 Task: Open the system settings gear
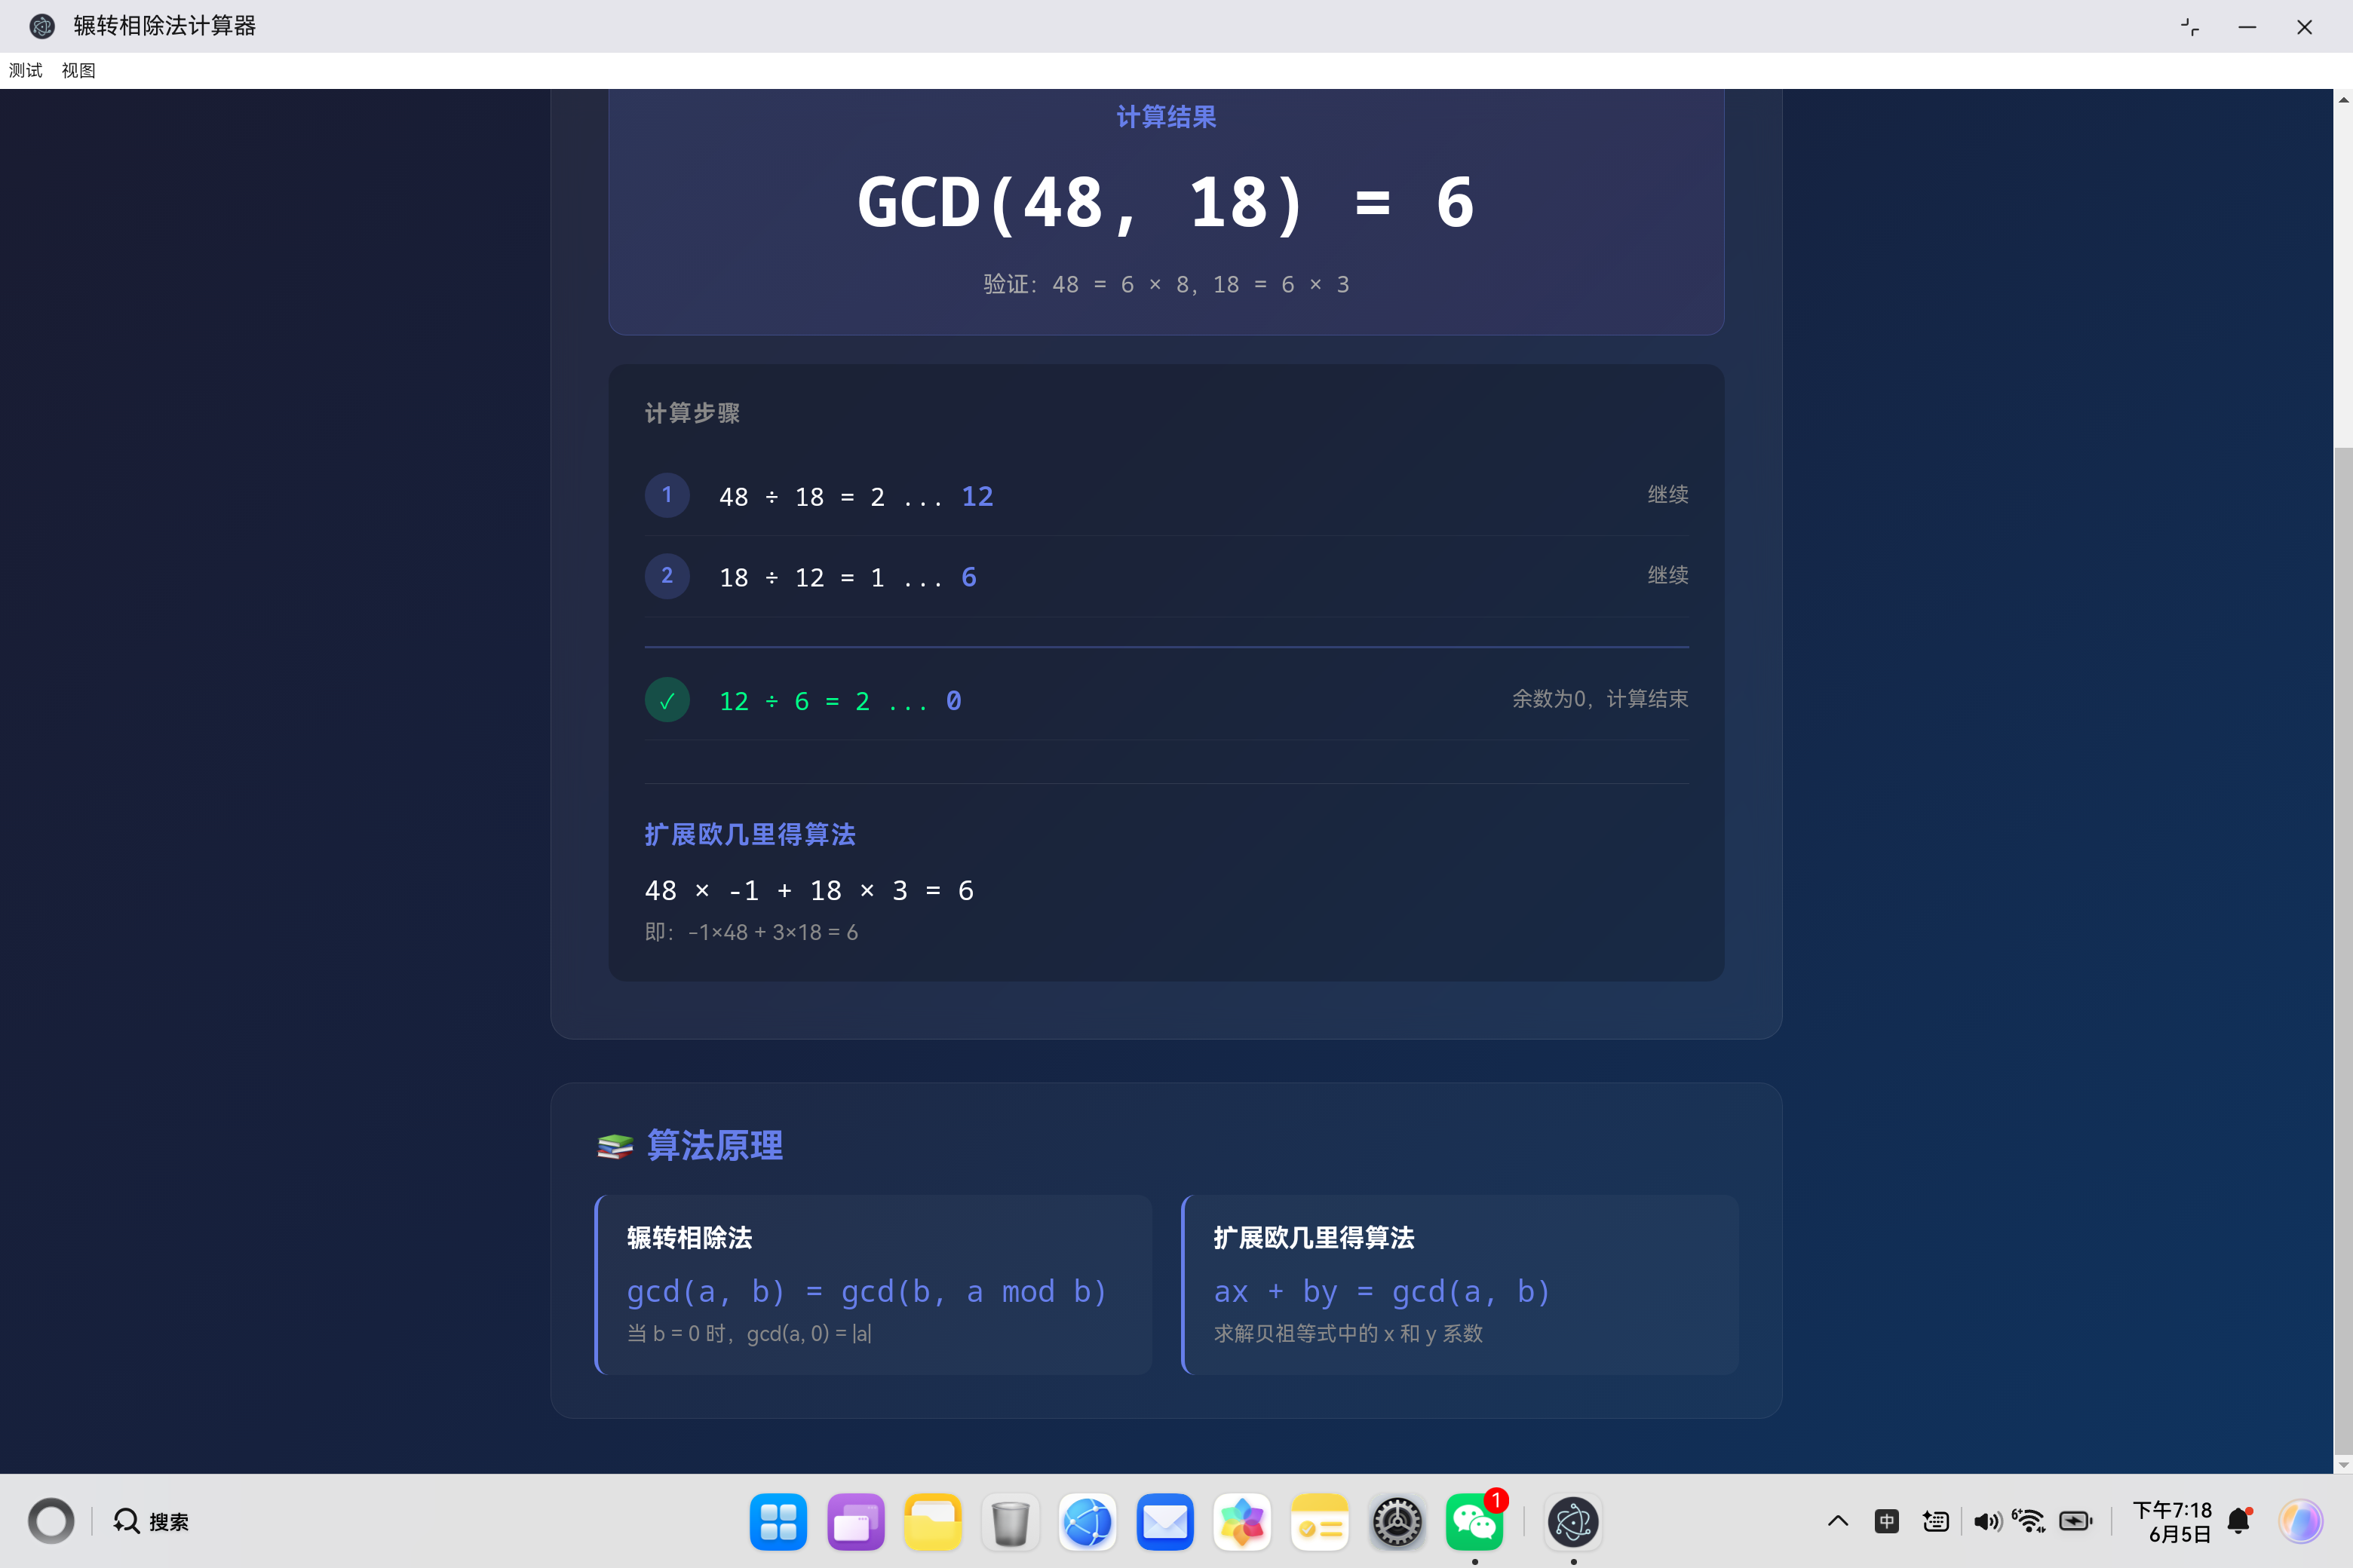[x=1397, y=1522]
